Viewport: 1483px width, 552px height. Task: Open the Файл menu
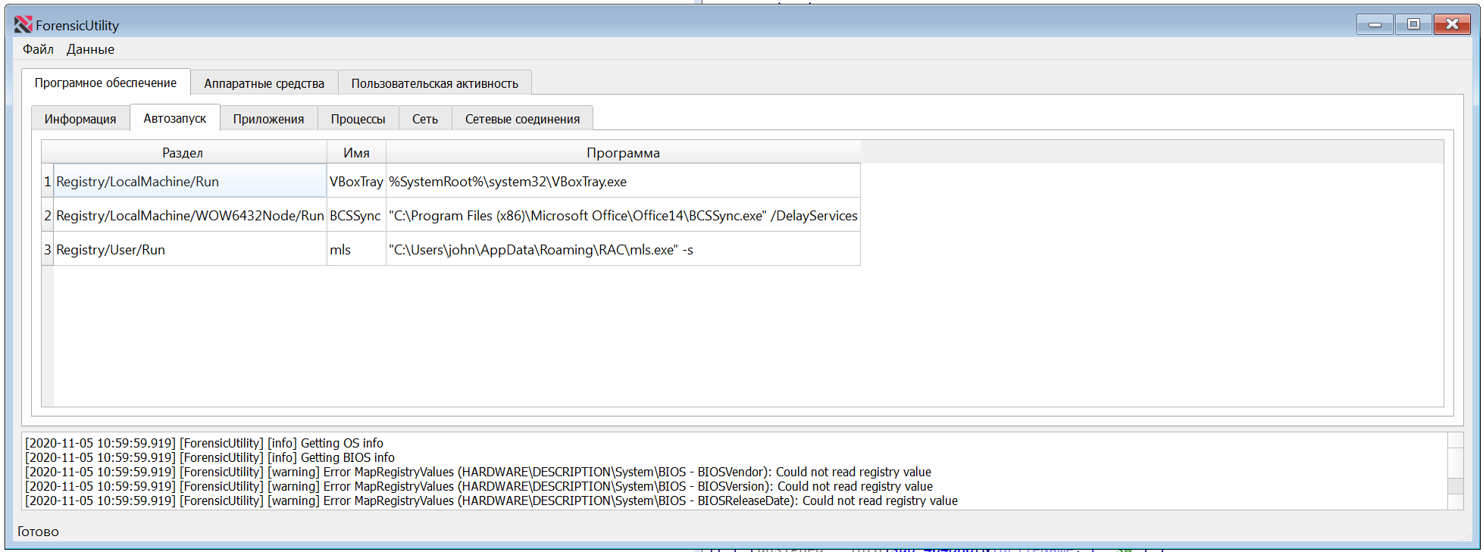[38, 49]
